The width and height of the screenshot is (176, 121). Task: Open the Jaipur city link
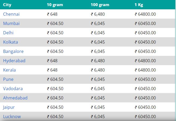click(9, 107)
